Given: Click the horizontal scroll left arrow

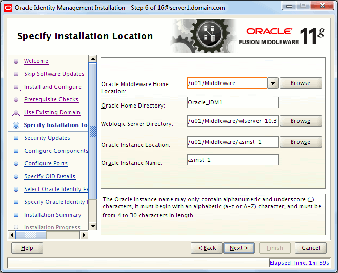Looking at the screenshot, I should (x=12, y=235).
